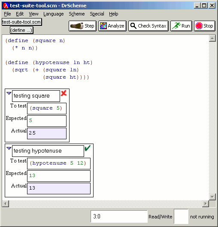This screenshot has height=227, width=218.
Task: Click the Actual label in square test
Action: pyautogui.click(x=19, y=131)
